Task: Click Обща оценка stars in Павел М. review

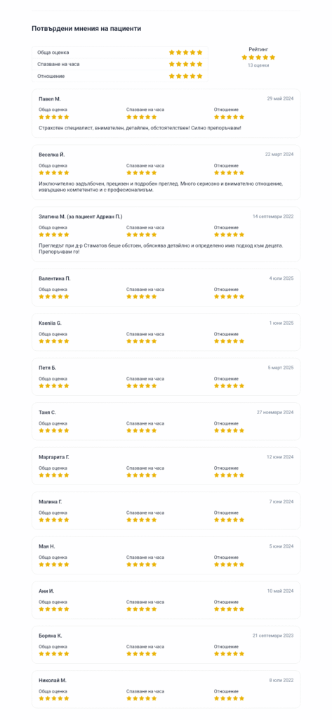Action: click(53, 117)
